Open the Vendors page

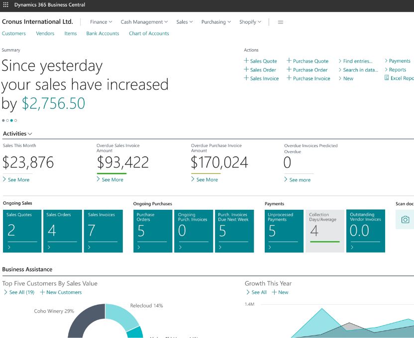coord(45,33)
